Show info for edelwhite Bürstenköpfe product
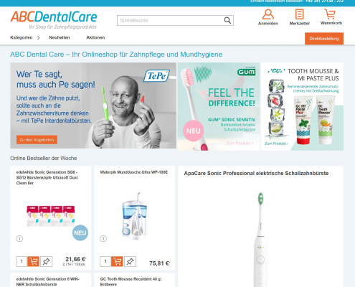Viewport: 355px width, 287px height. [19, 238]
